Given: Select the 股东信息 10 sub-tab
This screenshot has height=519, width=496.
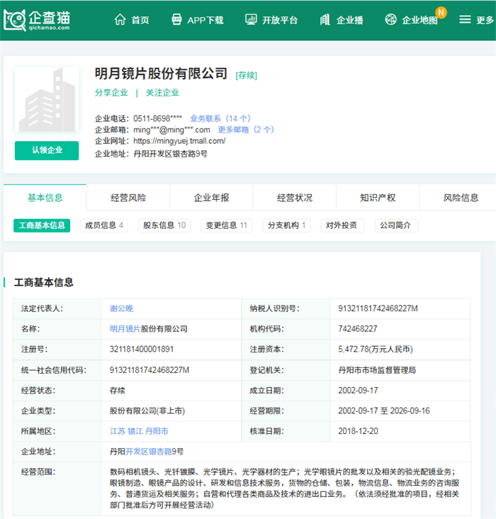Looking at the screenshot, I should pos(164,225).
